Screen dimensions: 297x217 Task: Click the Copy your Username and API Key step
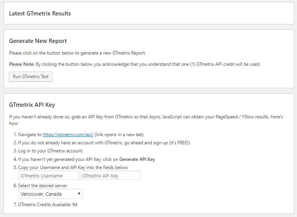click(x=73, y=167)
